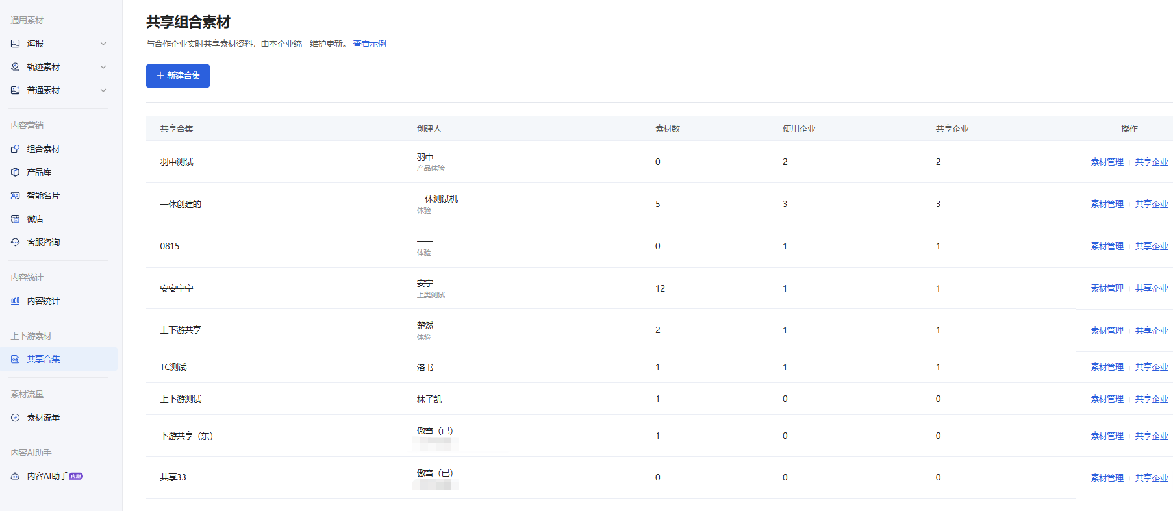
Task: Click the 产品库 cube icon
Action: (16, 172)
